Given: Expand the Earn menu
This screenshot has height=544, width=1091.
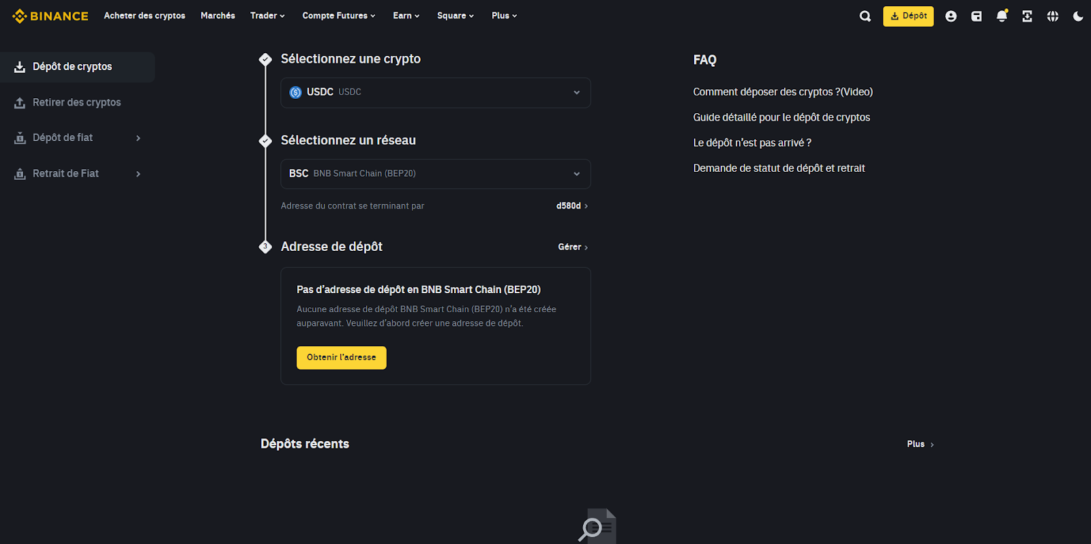Looking at the screenshot, I should 406,16.
